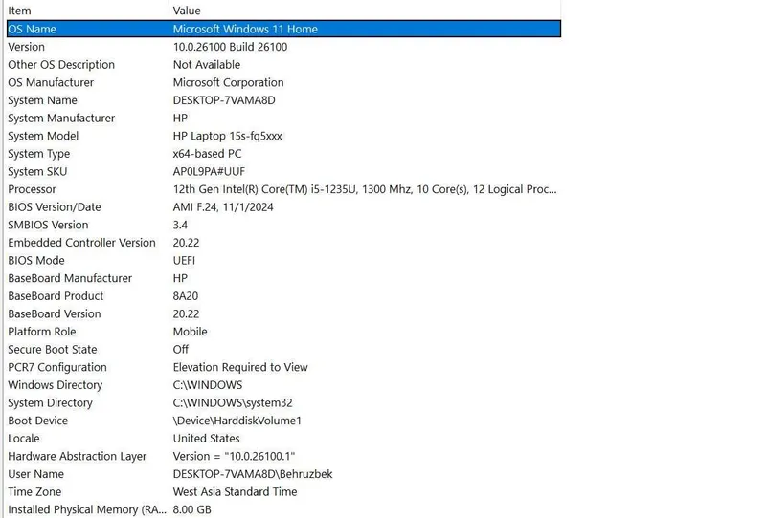Click the AP0L9PA#UUF value

click(209, 171)
